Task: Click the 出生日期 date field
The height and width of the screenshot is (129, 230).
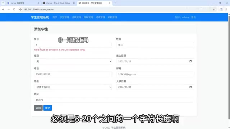Action: (155, 61)
